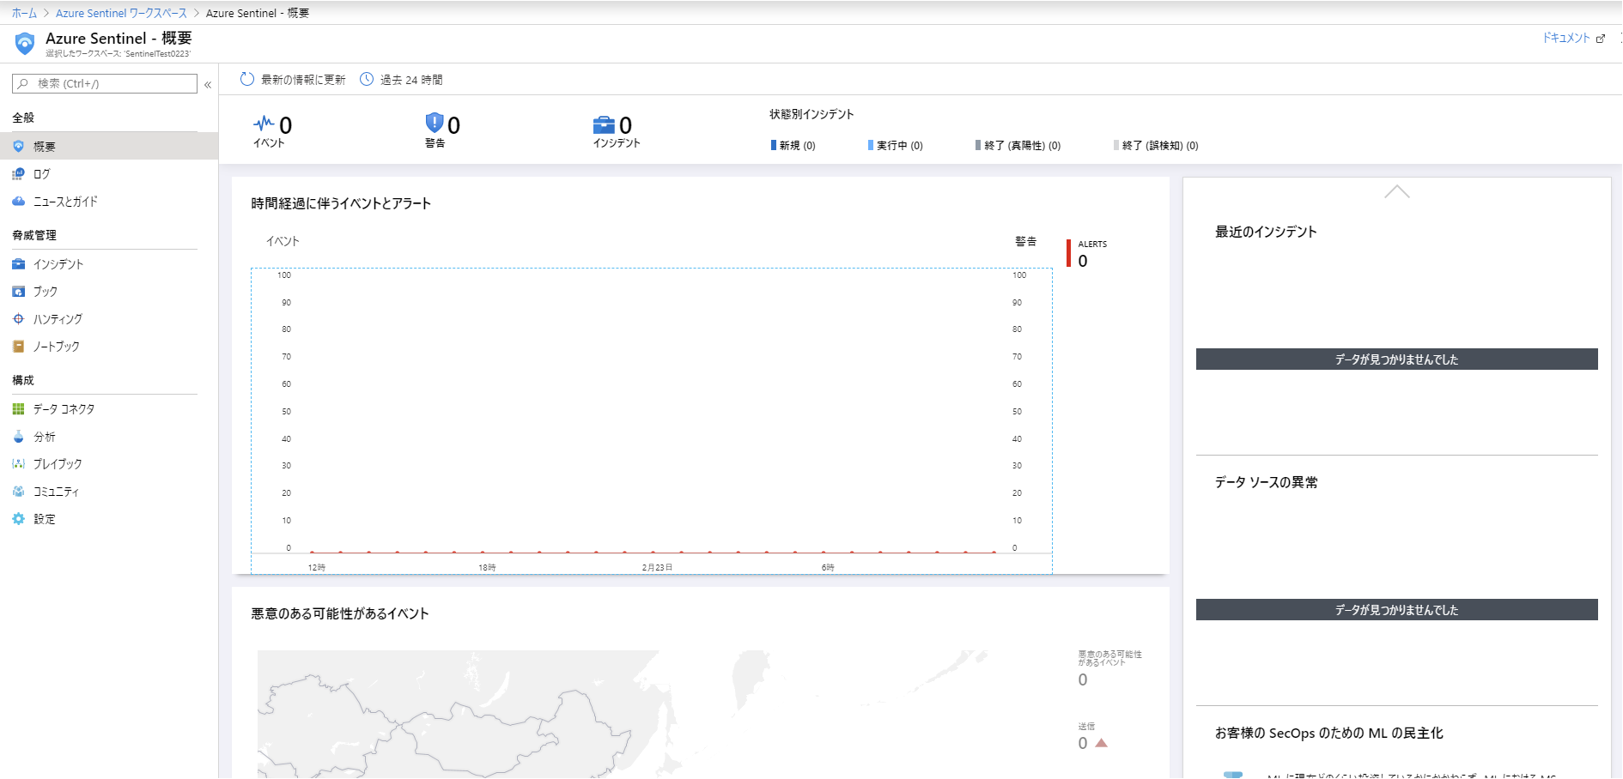The width and height of the screenshot is (1623, 779).
Task: Click the ノートブック notebook icon
Action: (x=18, y=347)
